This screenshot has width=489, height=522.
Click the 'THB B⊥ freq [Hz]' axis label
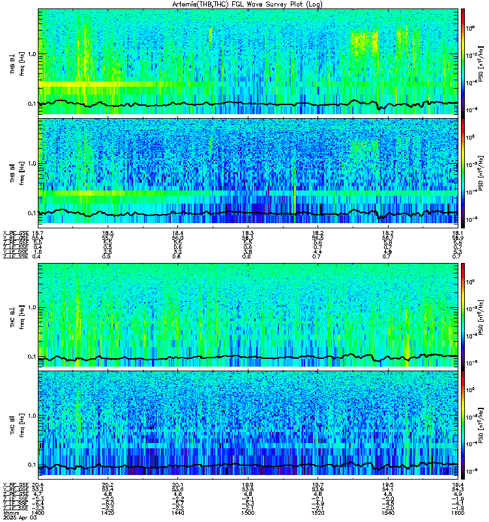coord(17,63)
